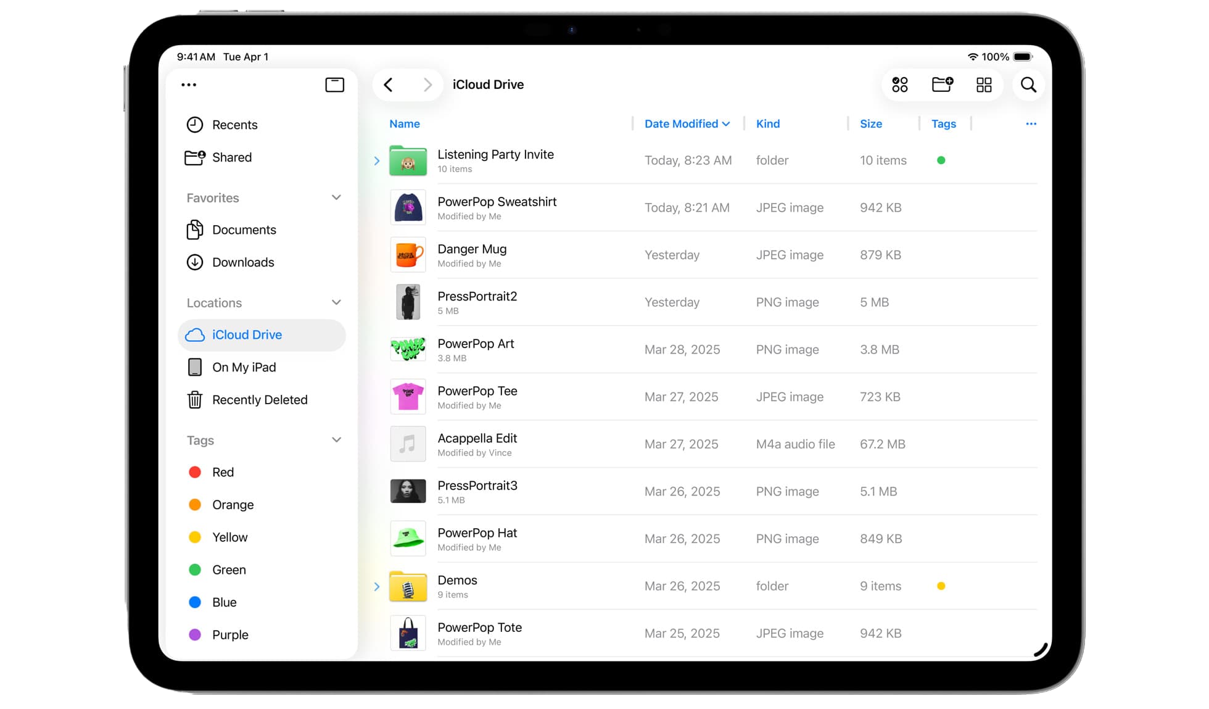
Task: Click green tag dot on Listening Party Invite
Action: pos(941,160)
